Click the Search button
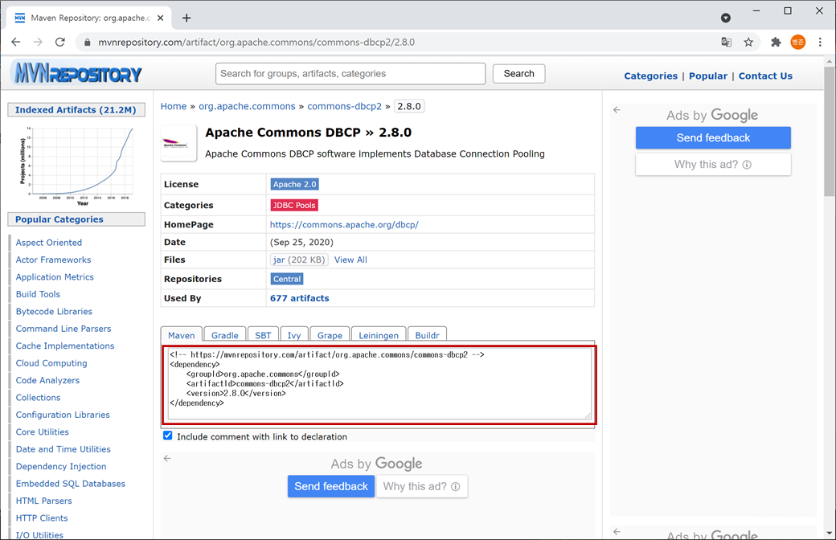This screenshot has height=540, width=836. 518,74
